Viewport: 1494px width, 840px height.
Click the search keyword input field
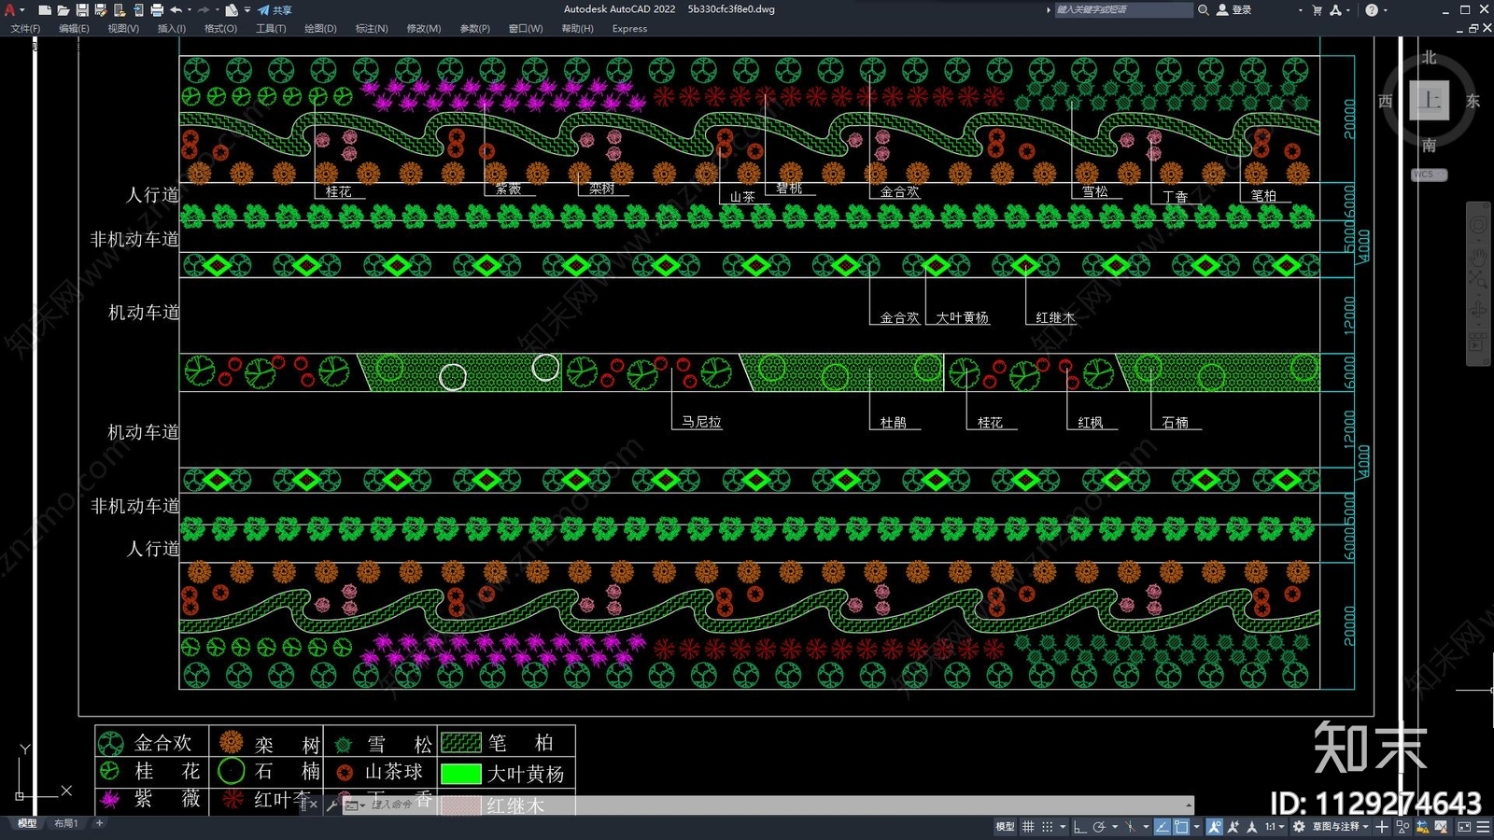point(1123,9)
